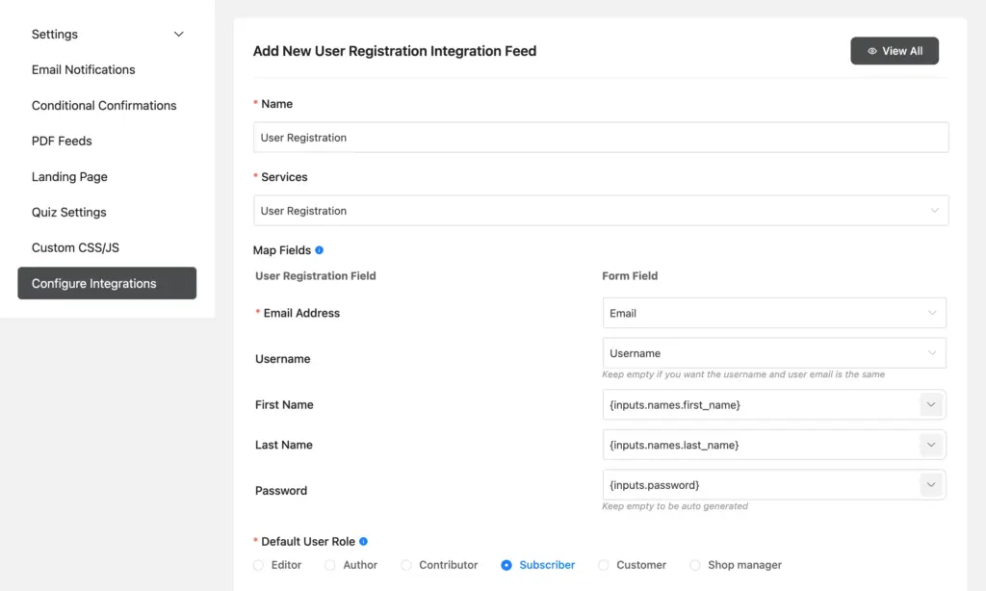This screenshot has height=591, width=986.
Task: Switch to PDF Feeds section
Action: (62, 141)
